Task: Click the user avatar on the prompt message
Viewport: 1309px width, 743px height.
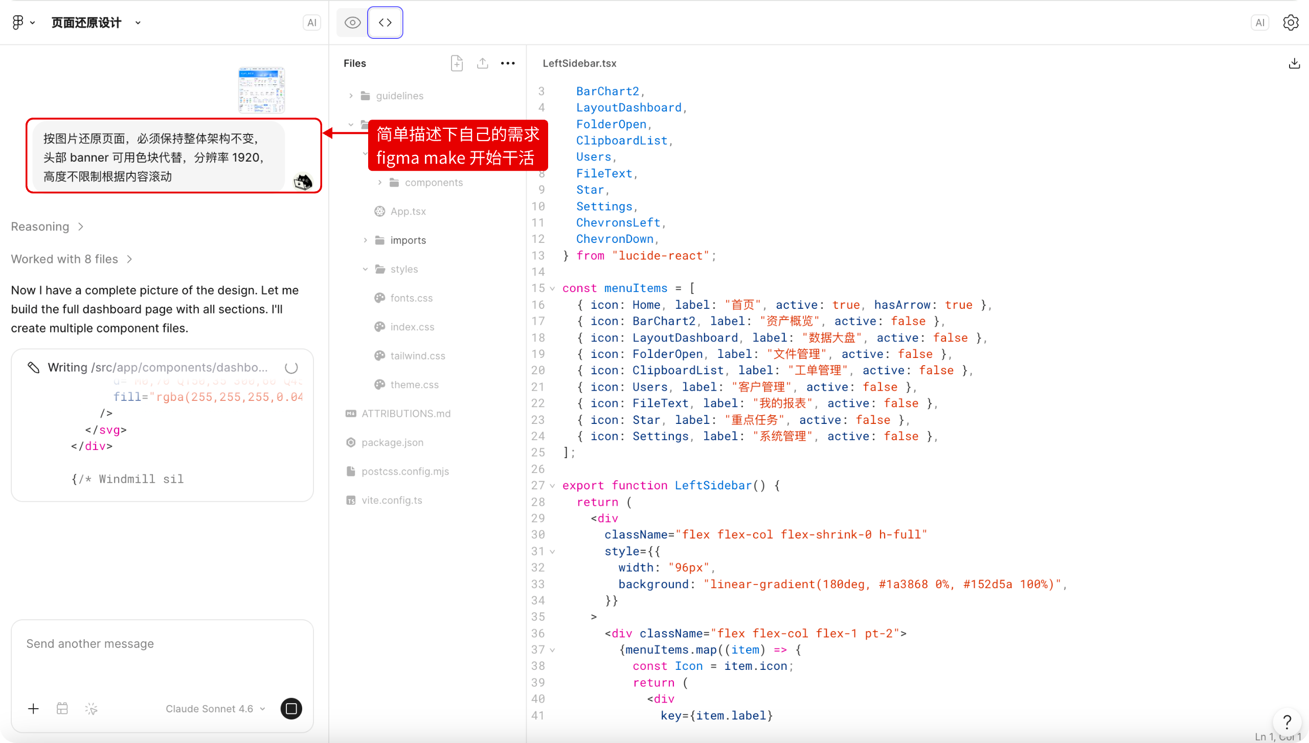Action: (x=303, y=182)
